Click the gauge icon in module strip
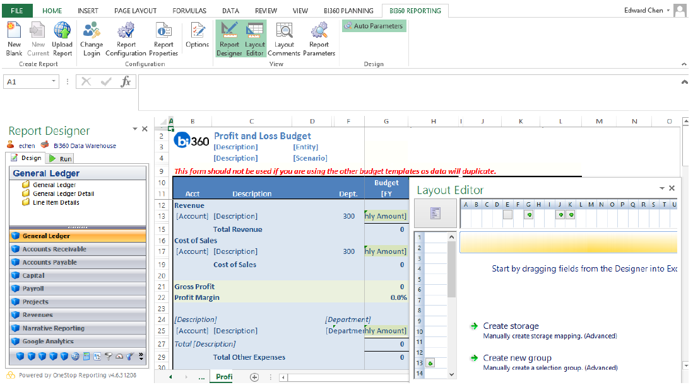This screenshot has width=693, height=390. pyautogui.click(x=119, y=356)
